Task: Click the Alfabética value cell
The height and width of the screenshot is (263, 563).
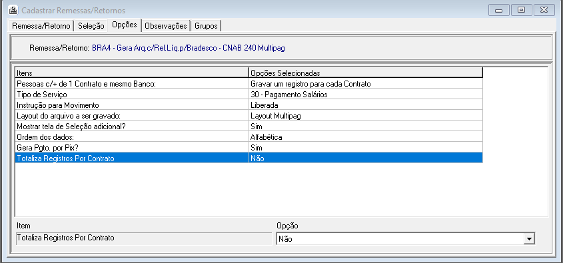Action: click(x=366, y=137)
